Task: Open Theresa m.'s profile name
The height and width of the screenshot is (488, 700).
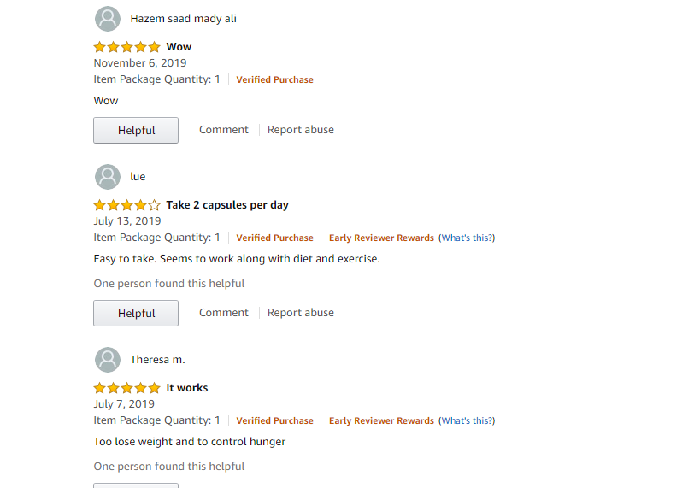Action: pyautogui.click(x=157, y=360)
